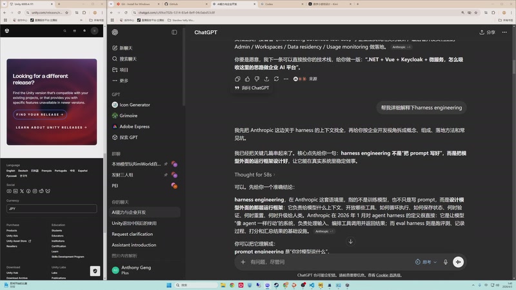
Task: Open more actions under the response
Action: (x=286, y=79)
